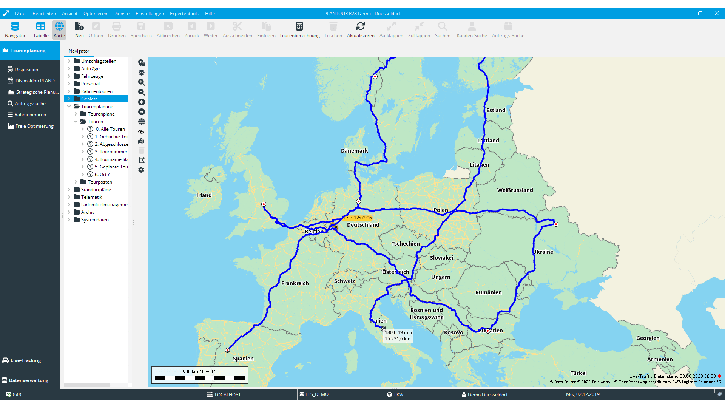Open map settings gear icon
Viewport: 725px width, 408px height.
[x=142, y=170]
